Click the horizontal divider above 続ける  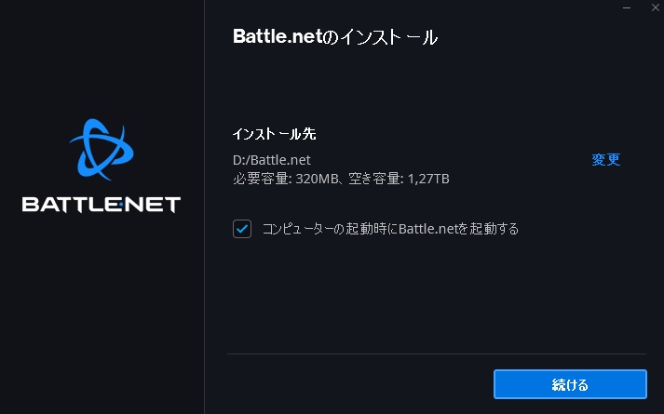[436, 354]
